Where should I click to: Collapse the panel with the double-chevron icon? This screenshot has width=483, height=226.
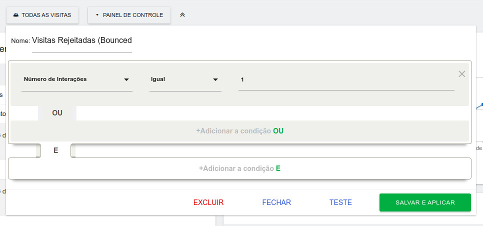point(182,15)
